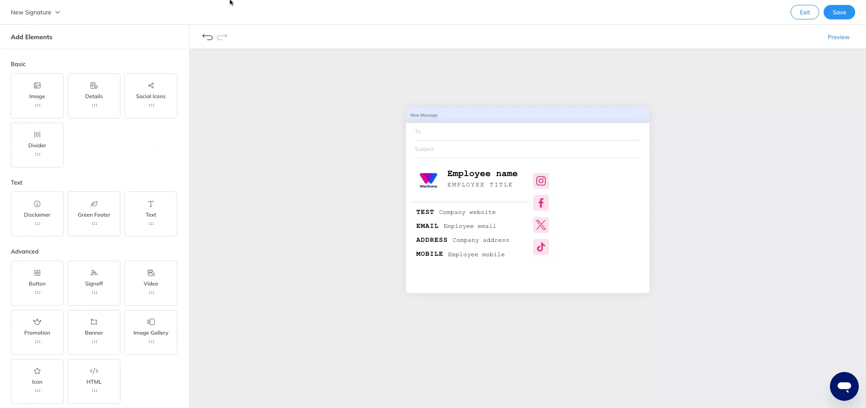Insert an Image Gallery element
The image size is (866, 408).
pyautogui.click(x=151, y=332)
